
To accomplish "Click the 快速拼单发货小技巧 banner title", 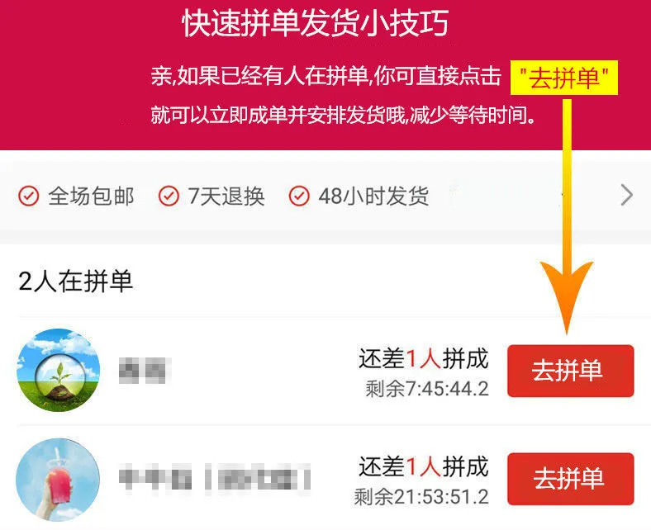I will [x=316, y=23].
